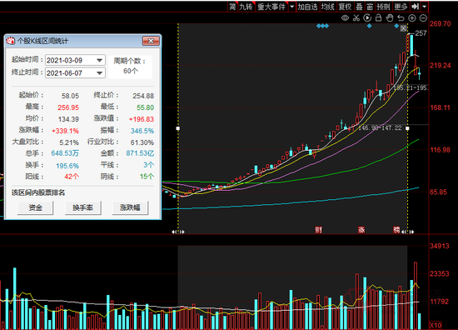Click the 涨 marker on the chart bottom
The height and width of the screenshot is (330, 458).
coord(361,230)
